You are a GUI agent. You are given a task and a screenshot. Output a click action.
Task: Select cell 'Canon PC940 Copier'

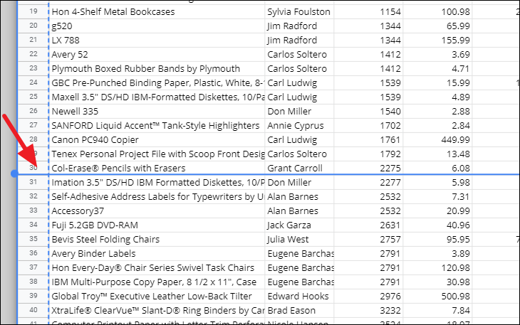coord(157,139)
